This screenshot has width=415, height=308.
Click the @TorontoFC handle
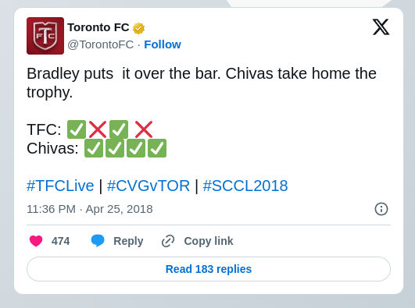(101, 44)
